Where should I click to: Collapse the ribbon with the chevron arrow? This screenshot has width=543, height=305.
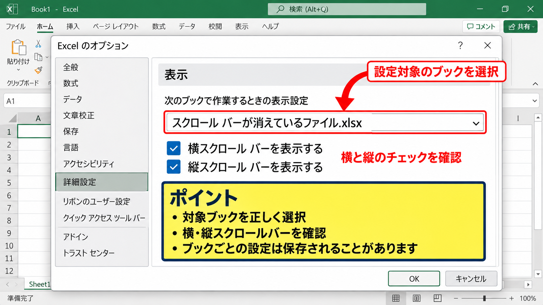tap(535, 84)
